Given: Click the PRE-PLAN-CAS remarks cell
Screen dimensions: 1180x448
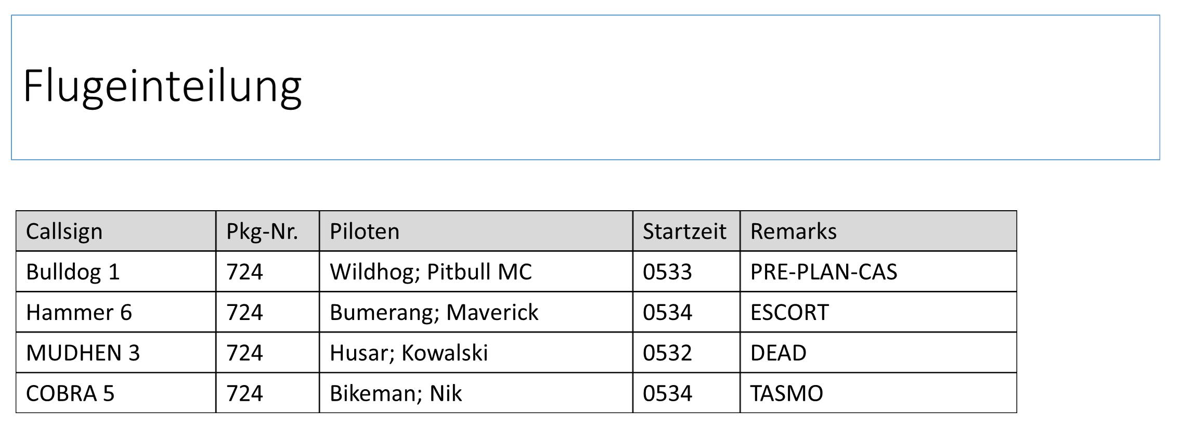Looking at the screenshot, I should [878, 272].
